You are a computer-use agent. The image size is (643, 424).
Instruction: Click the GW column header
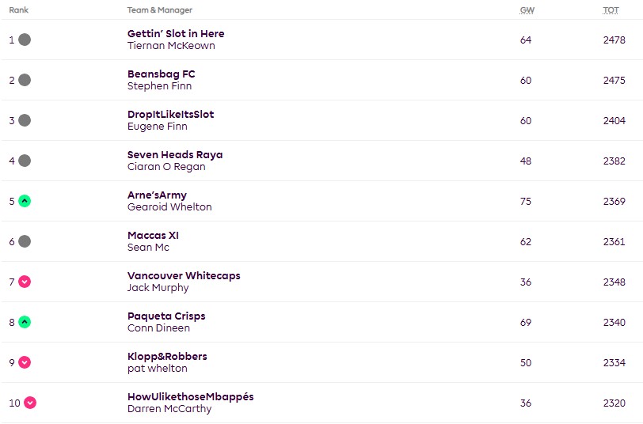[527, 10]
